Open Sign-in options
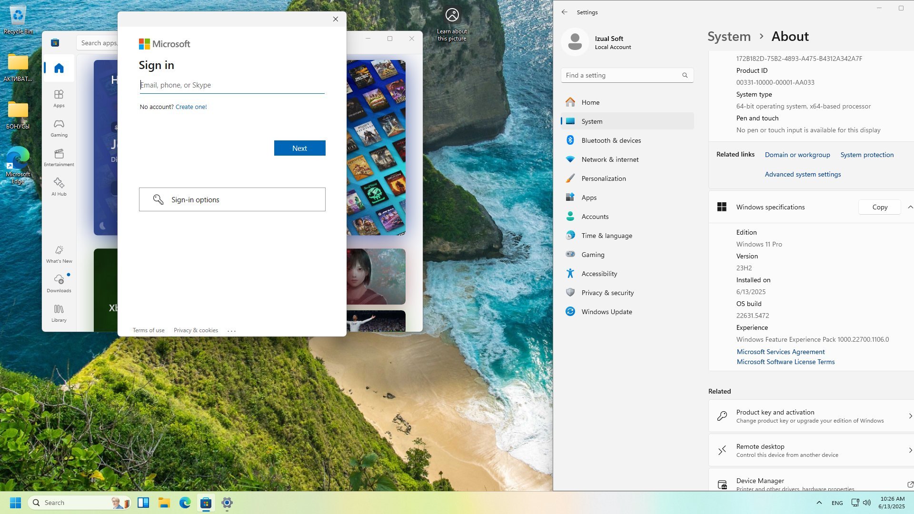The height and width of the screenshot is (514, 914). (232, 199)
